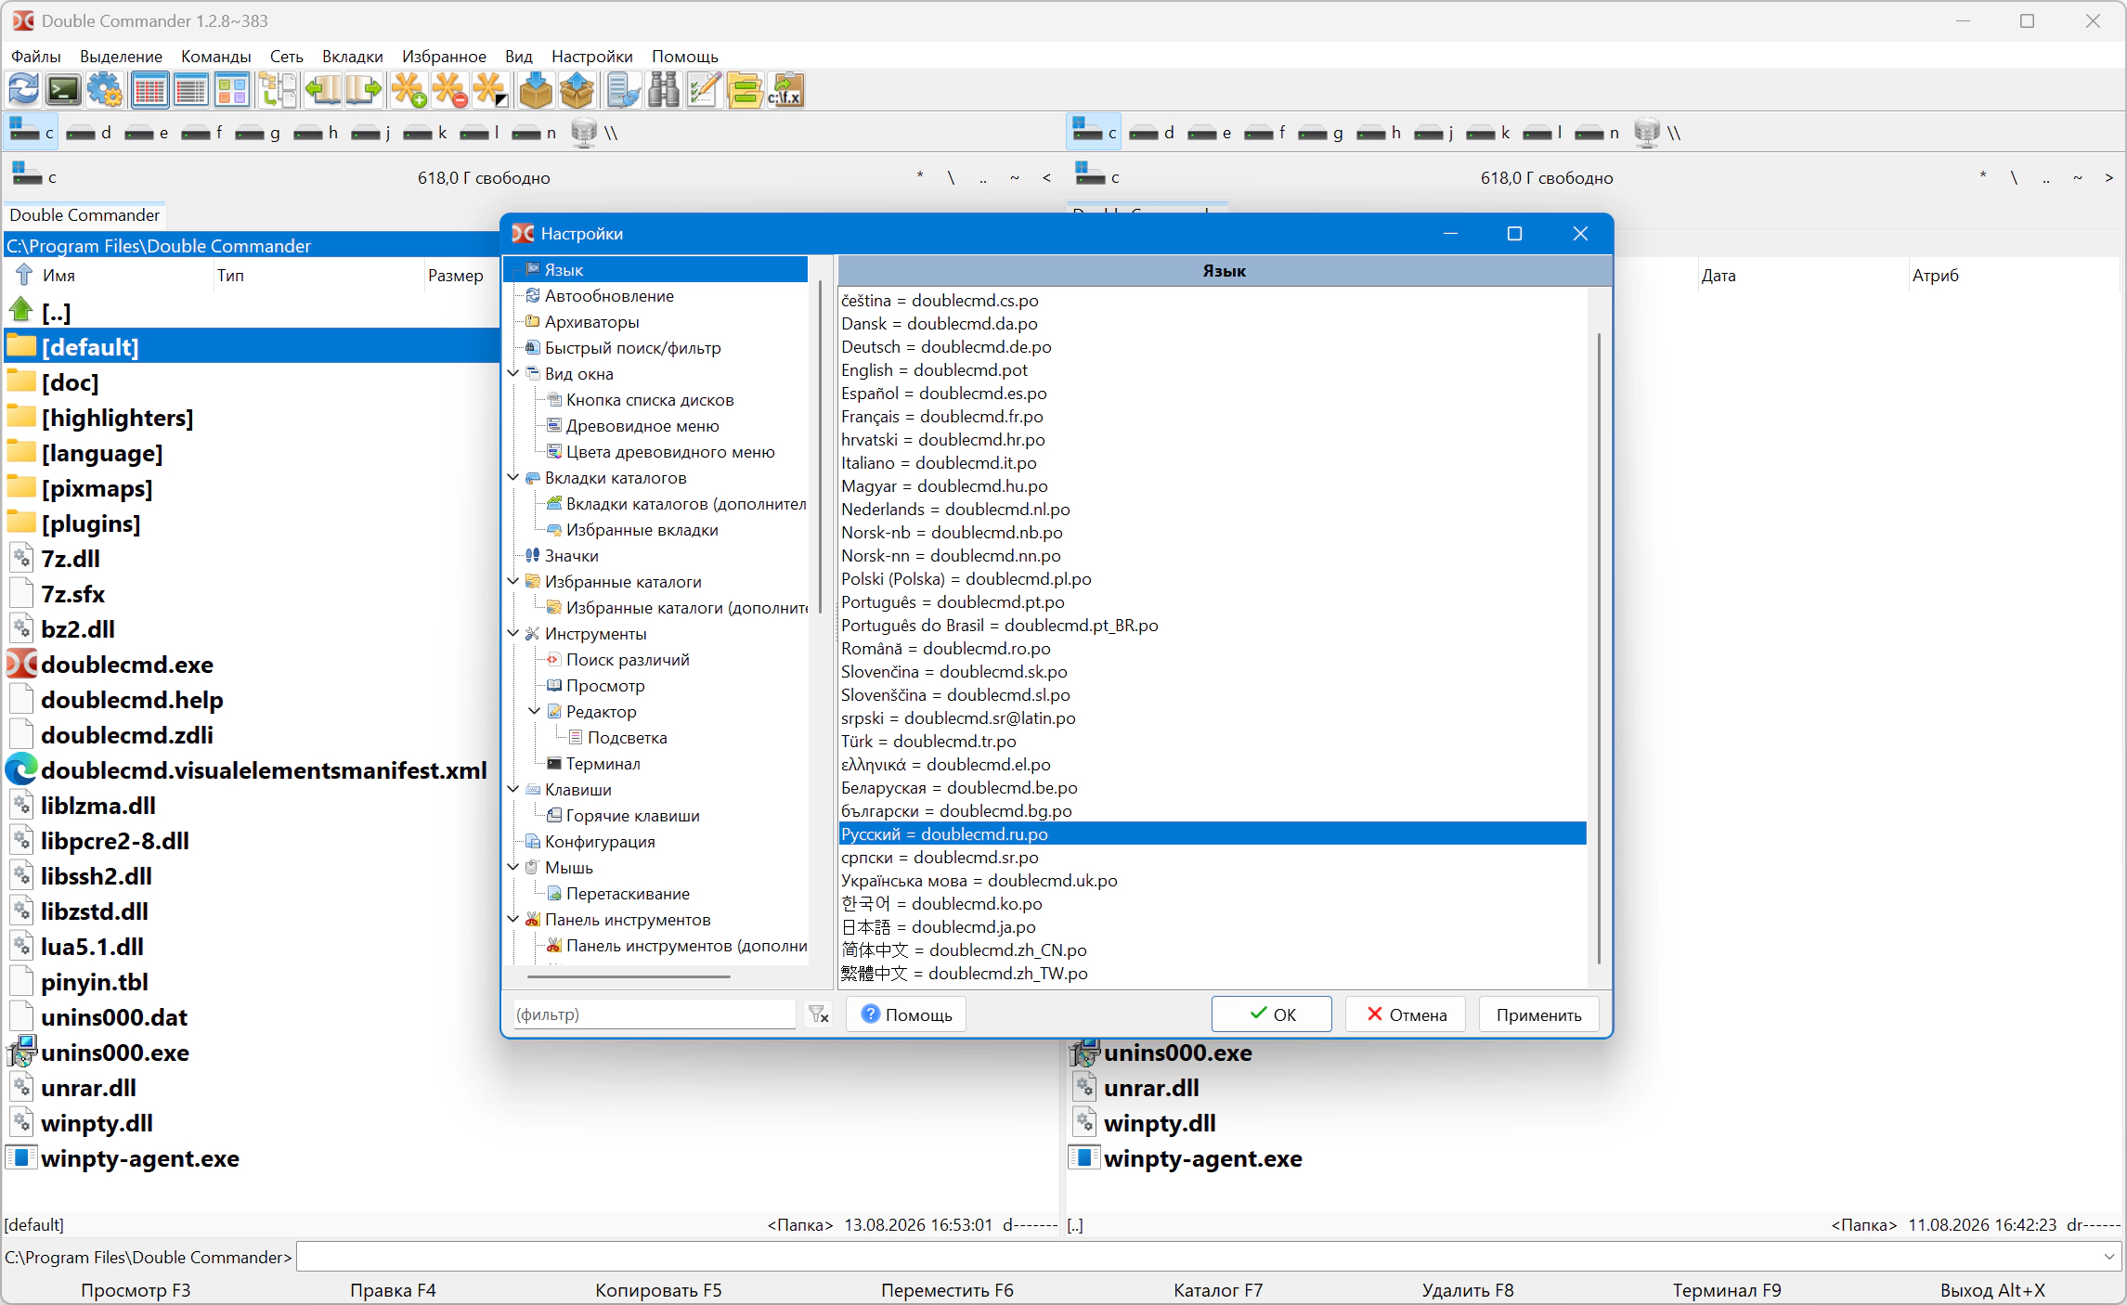The width and height of the screenshot is (2127, 1305).
Task: Open the terminal toolbar icon
Action: tap(64, 90)
